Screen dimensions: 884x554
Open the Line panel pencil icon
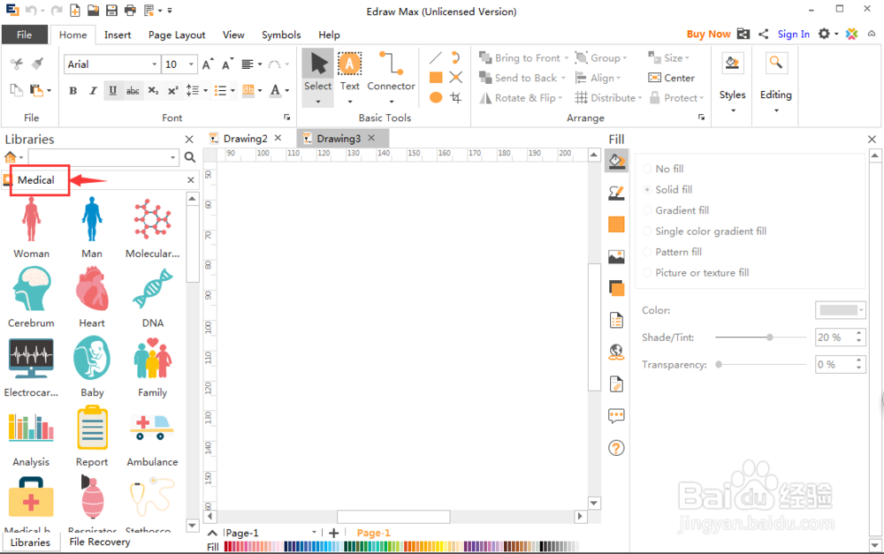(616, 194)
